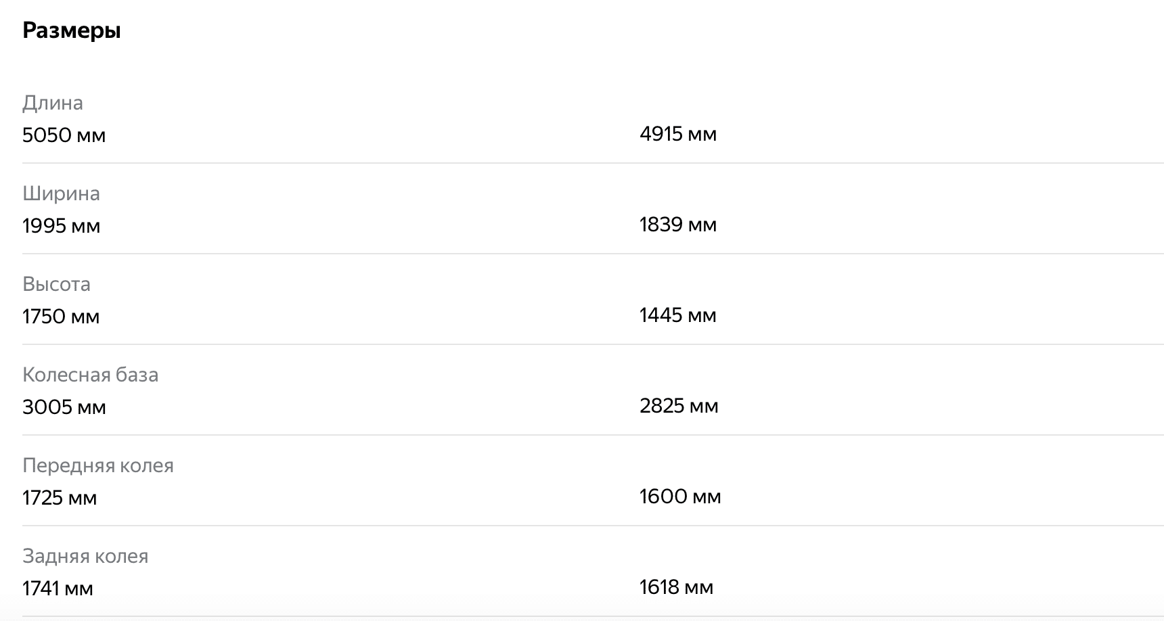Select the 1445 мм height value
Viewport: 1164px width, 621px height.
677,315
